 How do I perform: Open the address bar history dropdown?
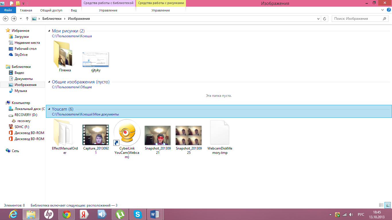click(318, 19)
